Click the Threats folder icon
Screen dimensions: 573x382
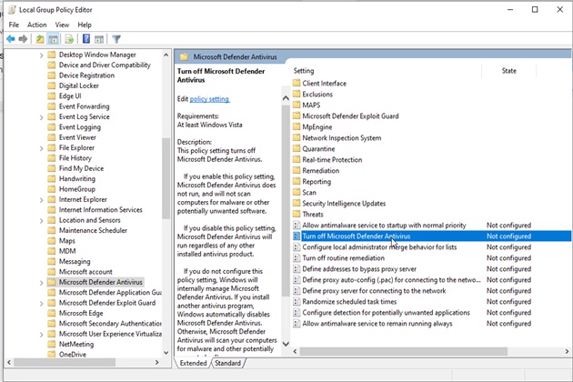(297, 215)
